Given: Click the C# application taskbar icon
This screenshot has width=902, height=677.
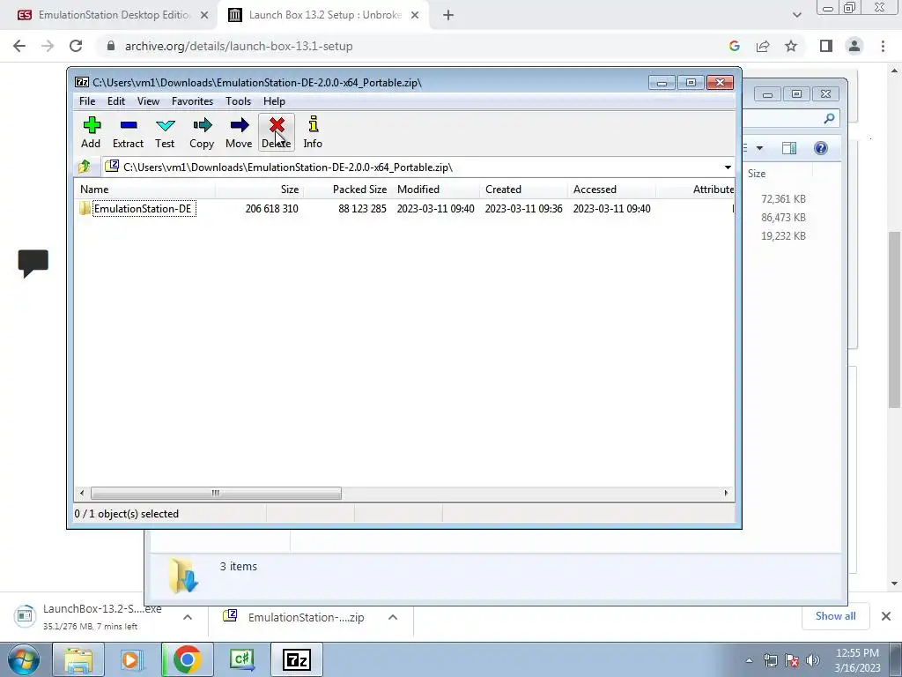Looking at the screenshot, I should pos(241,659).
